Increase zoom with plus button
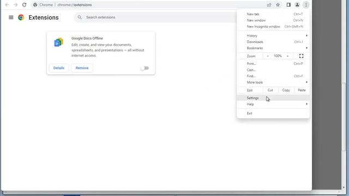Viewport: 349px width, 196px height. (287, 56)
